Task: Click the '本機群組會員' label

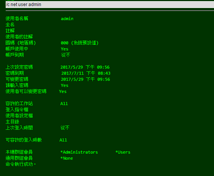Action: pos(19,152)
